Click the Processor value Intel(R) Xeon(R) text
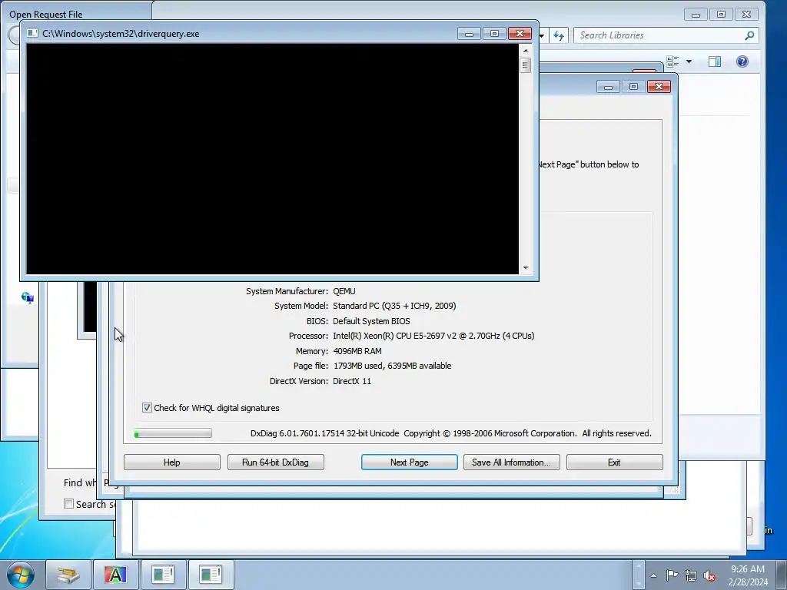The height and width of the screenshot is (590, 787). [433, 336]
